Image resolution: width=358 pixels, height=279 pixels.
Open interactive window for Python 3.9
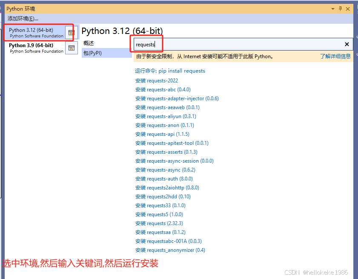(72, 48)
